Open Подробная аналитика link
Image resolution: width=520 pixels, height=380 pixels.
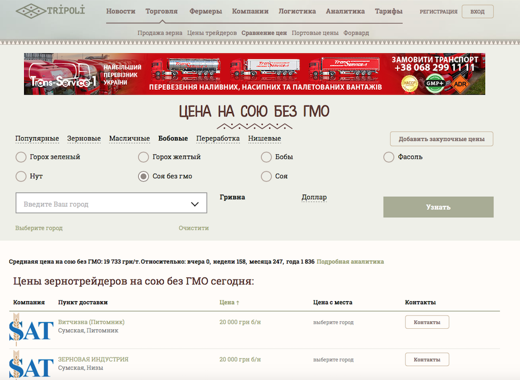(x=350, y=262)
